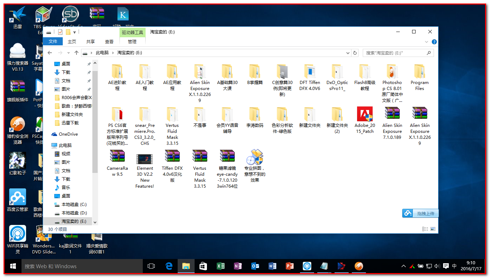Select 本地磁盘 (C:) in navigation pane

(x=71, y=204)
